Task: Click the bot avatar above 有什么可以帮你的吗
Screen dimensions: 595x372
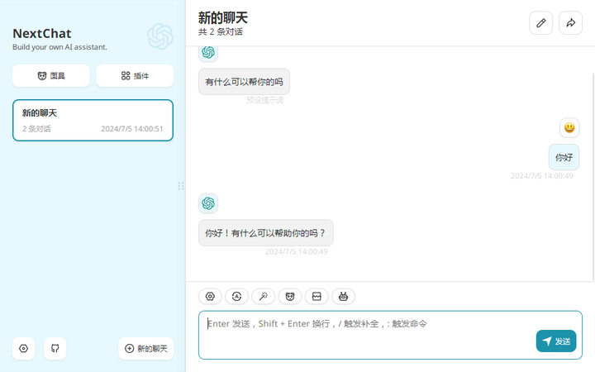Action: click(x=208, y=52)
